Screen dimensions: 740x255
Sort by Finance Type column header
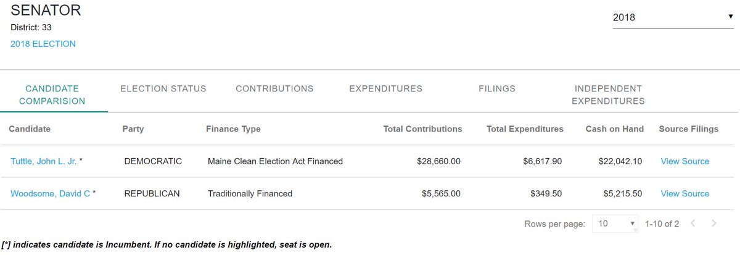point(233,129)
